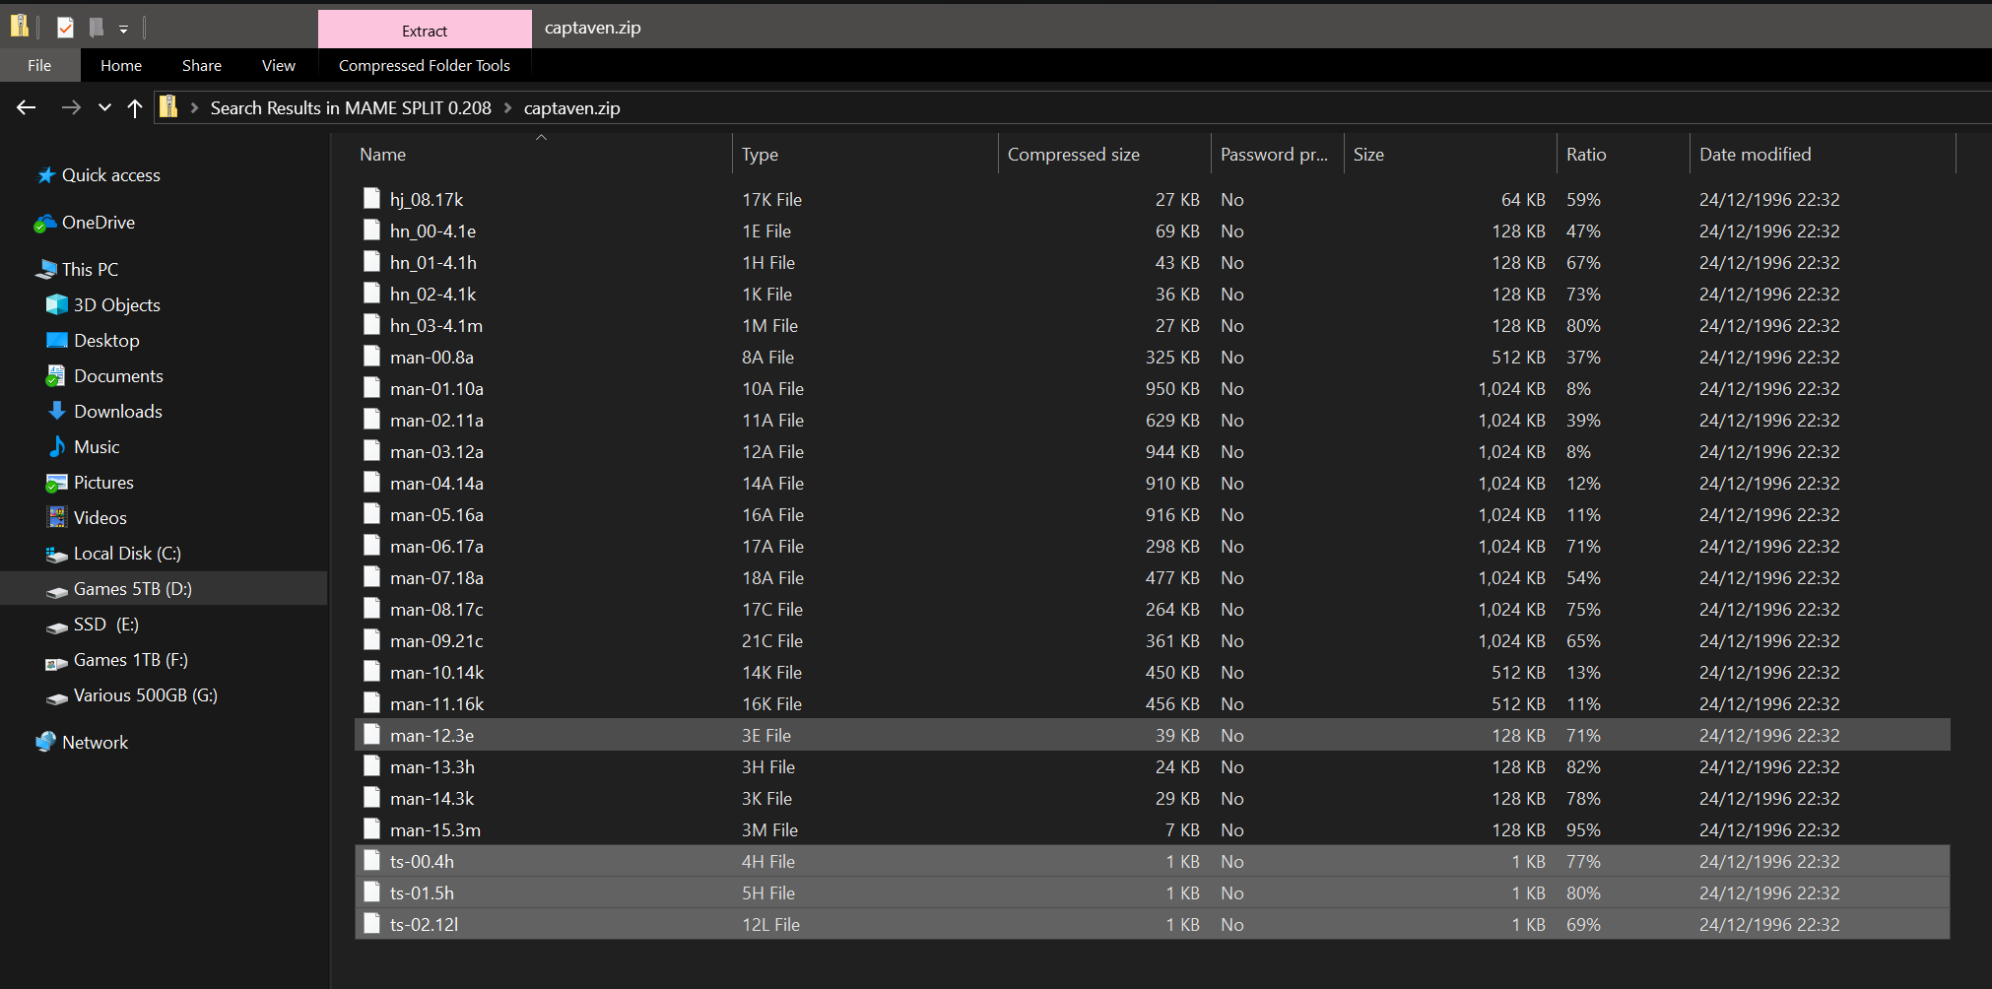Open the Compressed Folder Tools tab
Viewport: 1992px width, 989px height.
425,65
